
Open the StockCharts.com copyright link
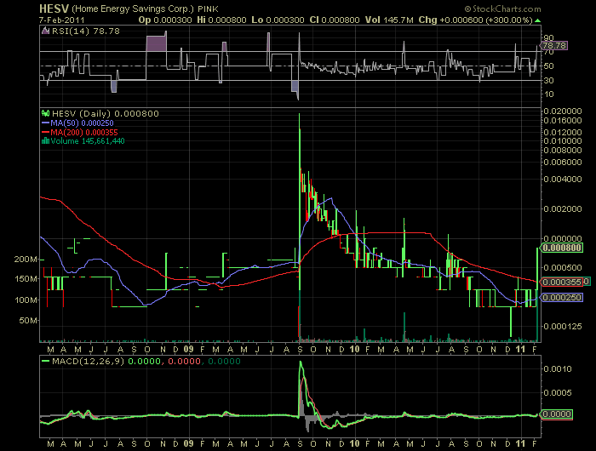[x=502, y=9]
